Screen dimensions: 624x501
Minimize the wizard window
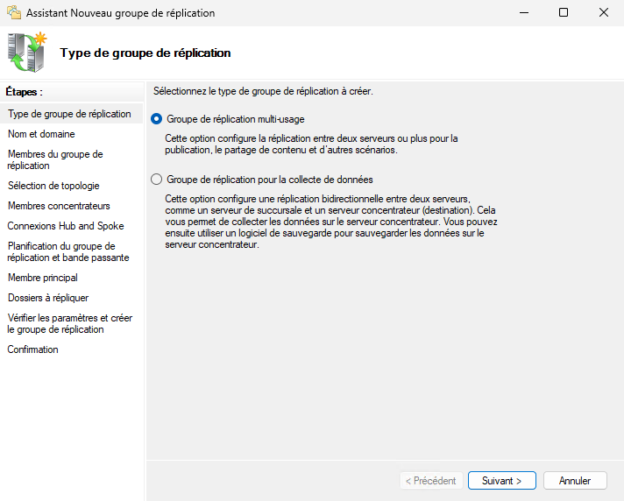coord(524,13)
